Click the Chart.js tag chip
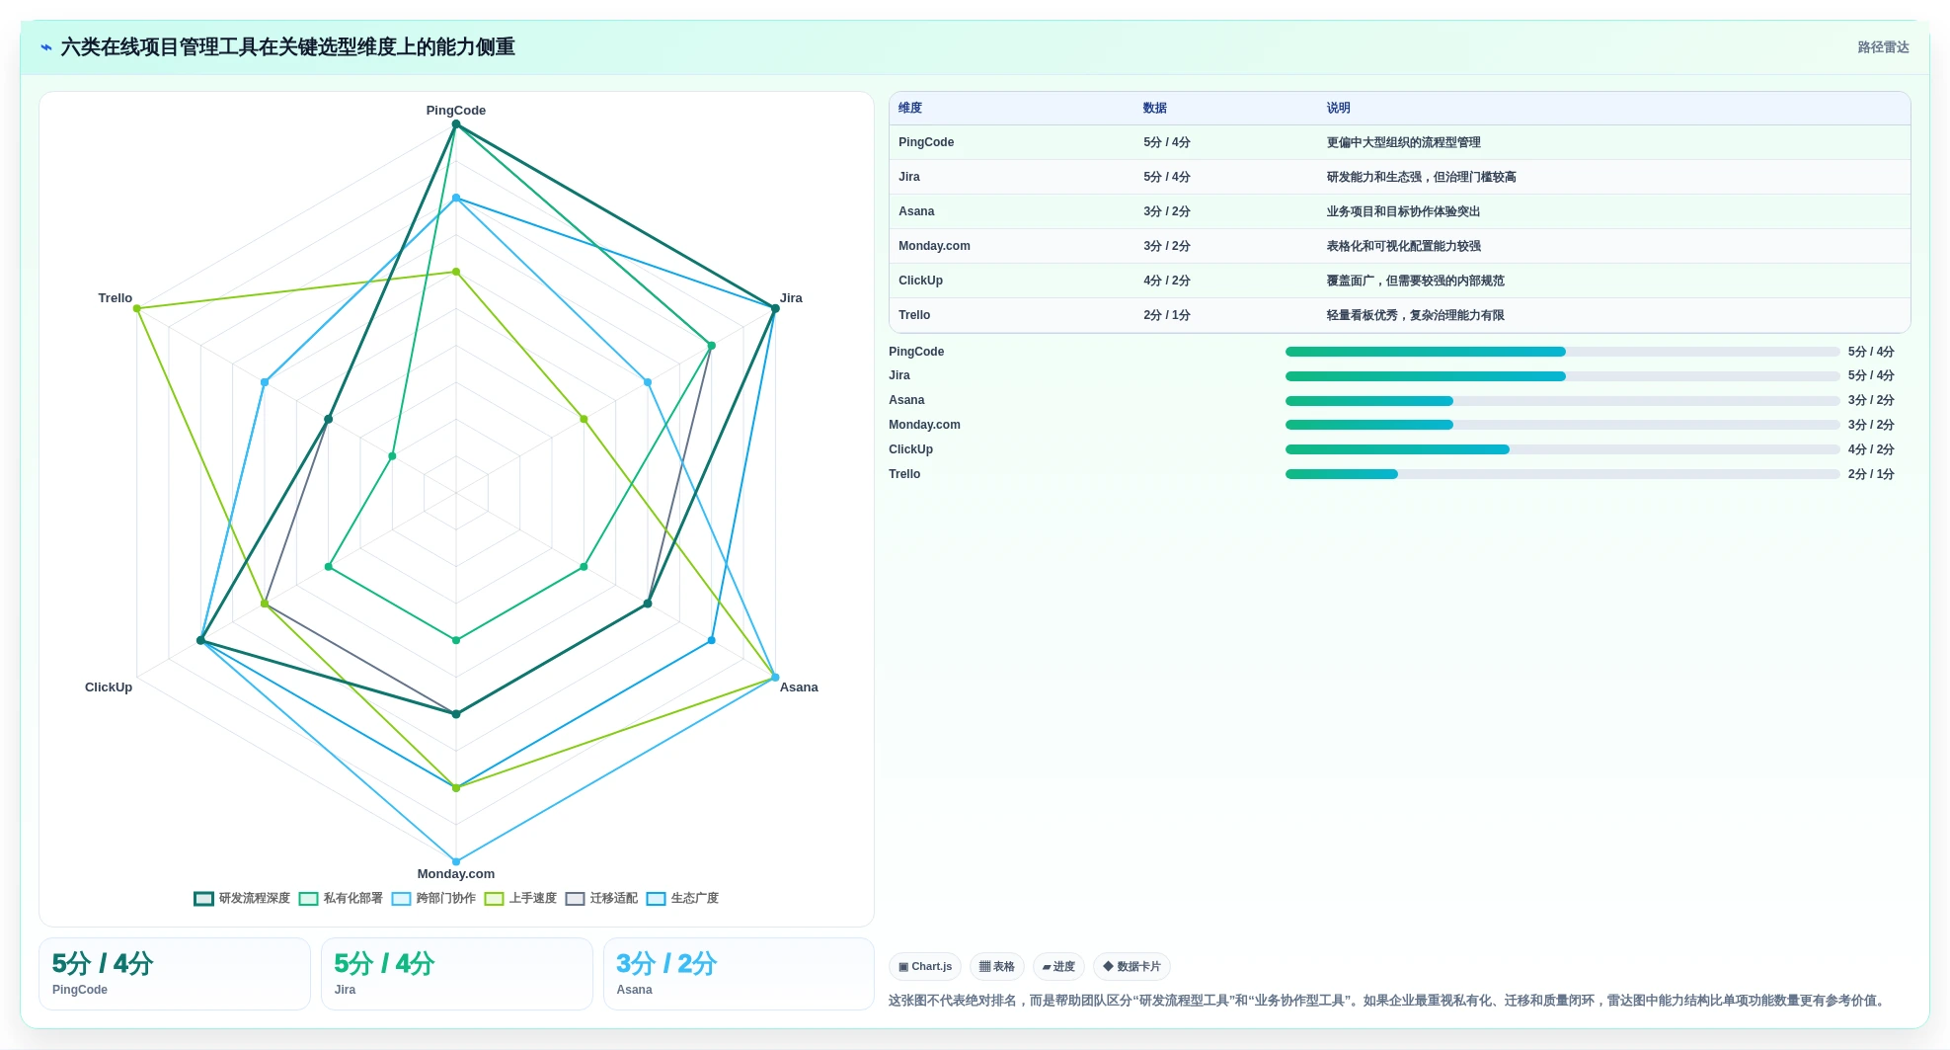This screenshot has height=1050, width=1950. (x=925, y=967)
